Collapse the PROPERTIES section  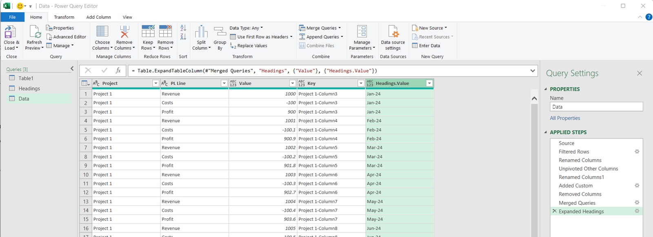(x=546, y=89)
